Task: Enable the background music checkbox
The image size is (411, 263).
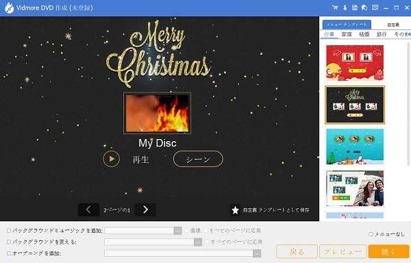Action: [9, 231]
